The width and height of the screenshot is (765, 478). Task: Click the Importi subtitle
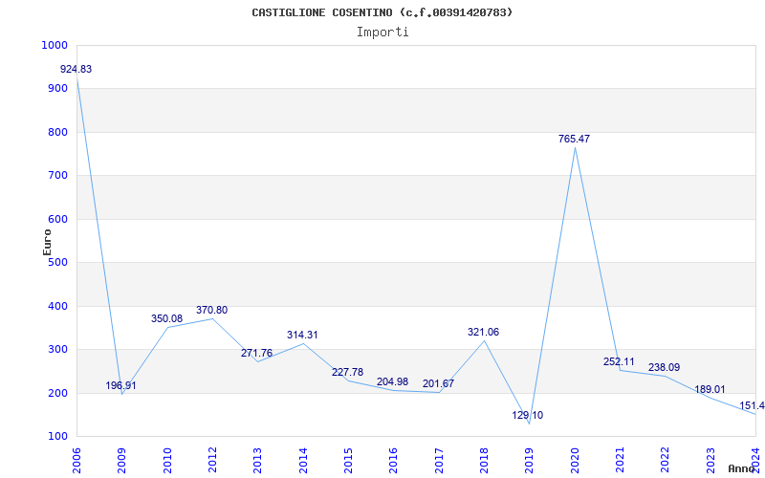click(x=382, y=33)
